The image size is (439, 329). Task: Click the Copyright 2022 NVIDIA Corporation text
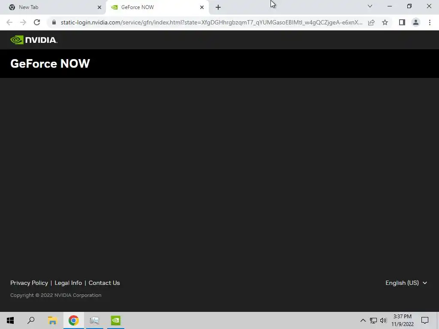(56, 295)
